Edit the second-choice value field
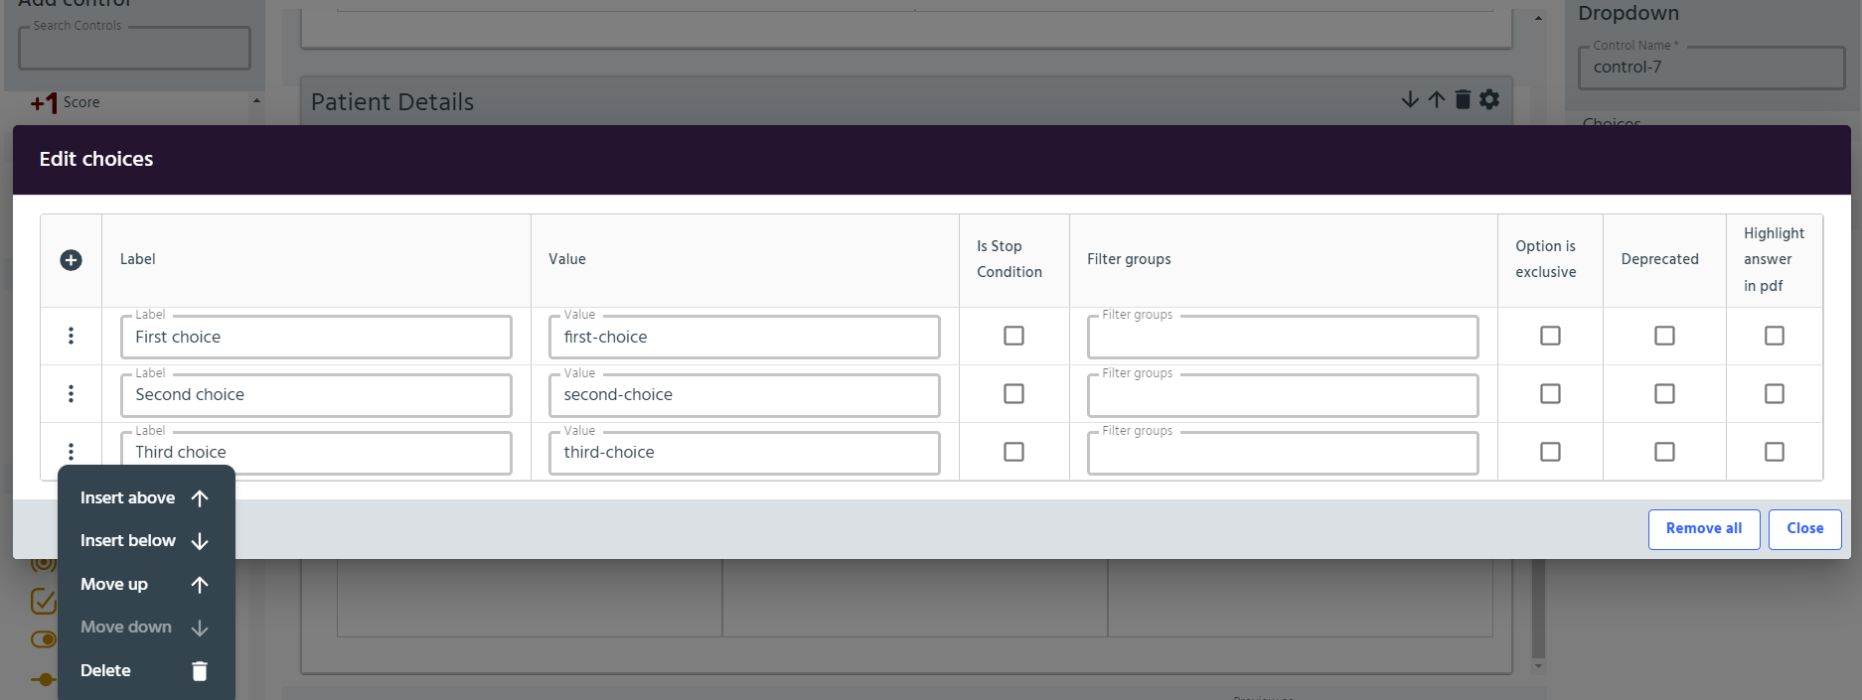The height and width of the screenshot is (700, 1862). pos(744,395)
